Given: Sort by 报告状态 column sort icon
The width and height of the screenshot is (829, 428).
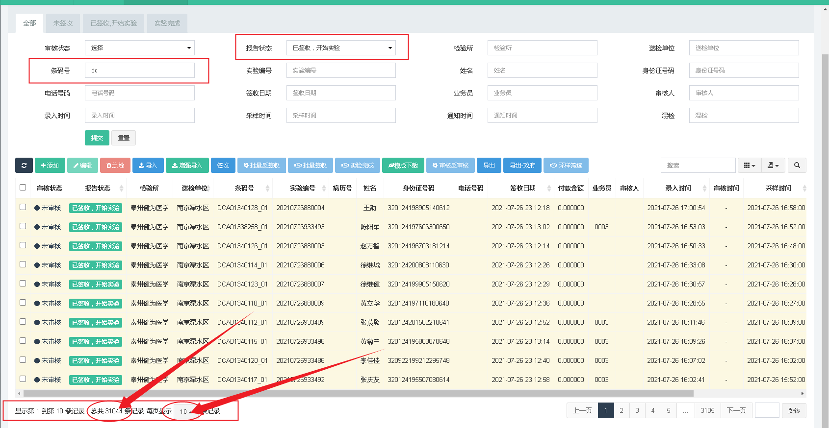Looking at the screenshot, I should 122,189.
